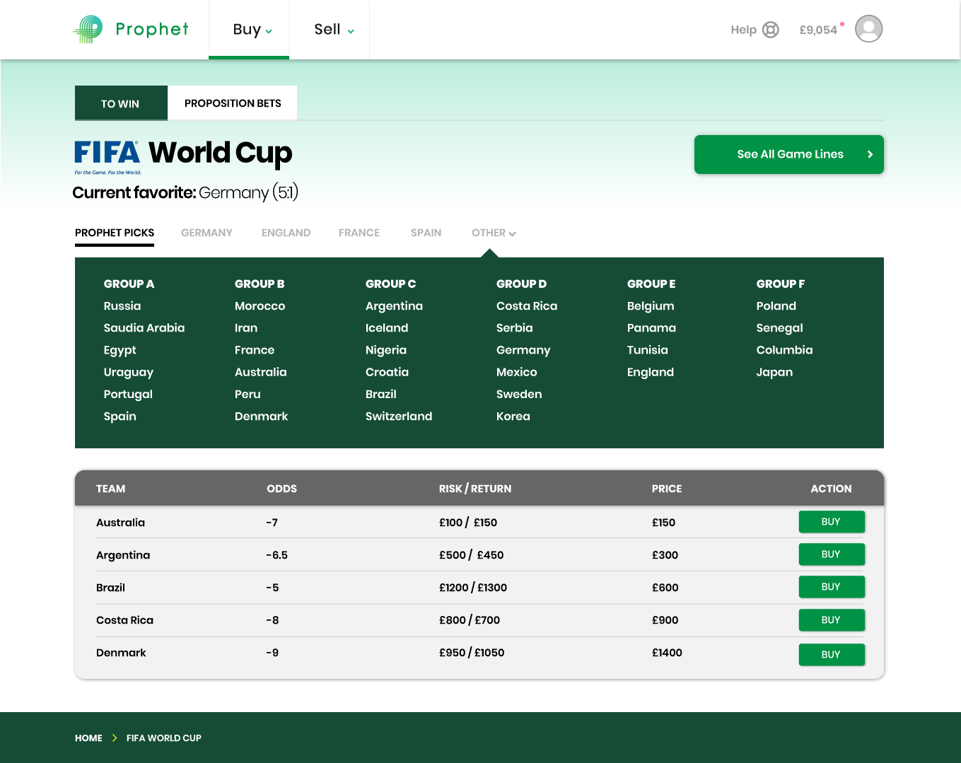The image size is (961, 763).
Task: Choose Japan in Group F
Action: click(774, 372)
